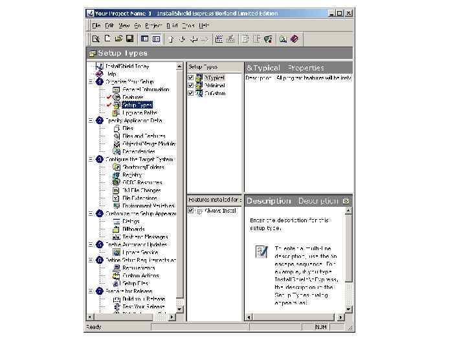
Task: Click the Move Down arrow toolbar icon
Action: pos(183,39)
